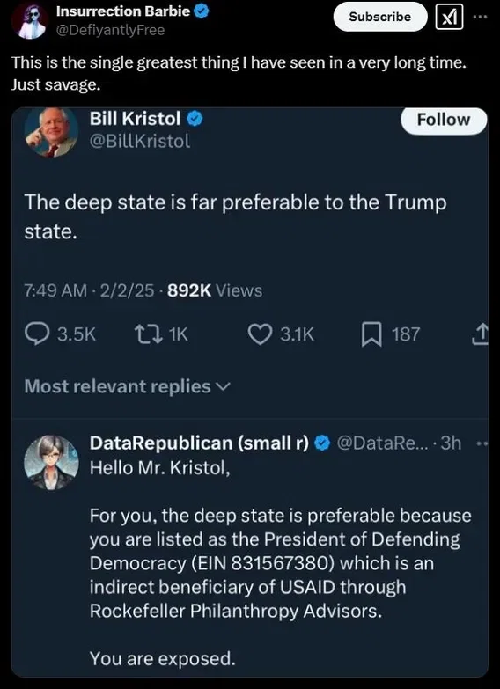Open the @BillKristol handle link
This screenshot has height=689, width=500.
(x=140, y=141)
